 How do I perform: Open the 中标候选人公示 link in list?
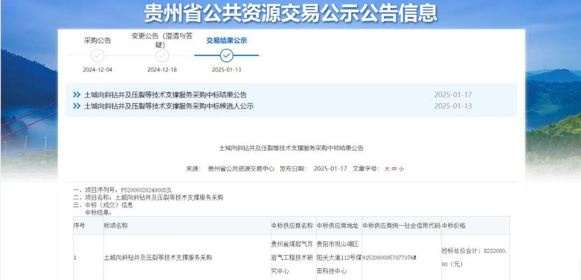coord(169,106)
